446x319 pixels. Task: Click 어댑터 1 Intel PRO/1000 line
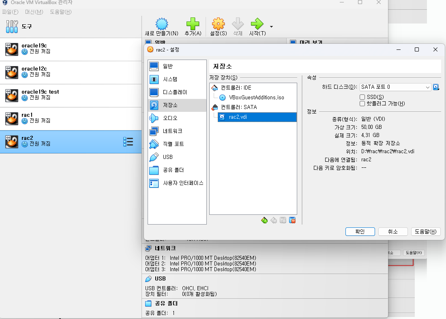[201, 258]
